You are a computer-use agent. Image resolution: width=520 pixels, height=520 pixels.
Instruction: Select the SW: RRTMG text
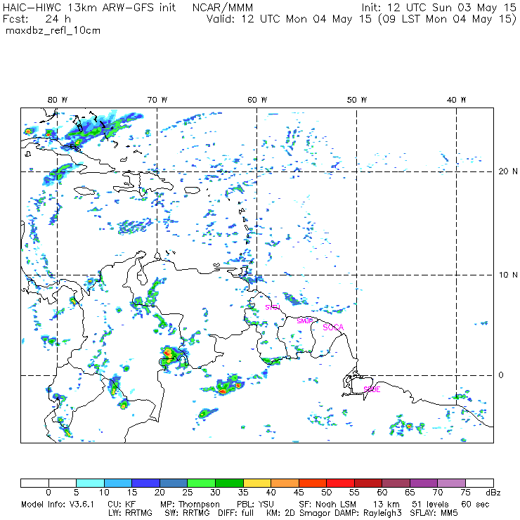pos(187,514)
